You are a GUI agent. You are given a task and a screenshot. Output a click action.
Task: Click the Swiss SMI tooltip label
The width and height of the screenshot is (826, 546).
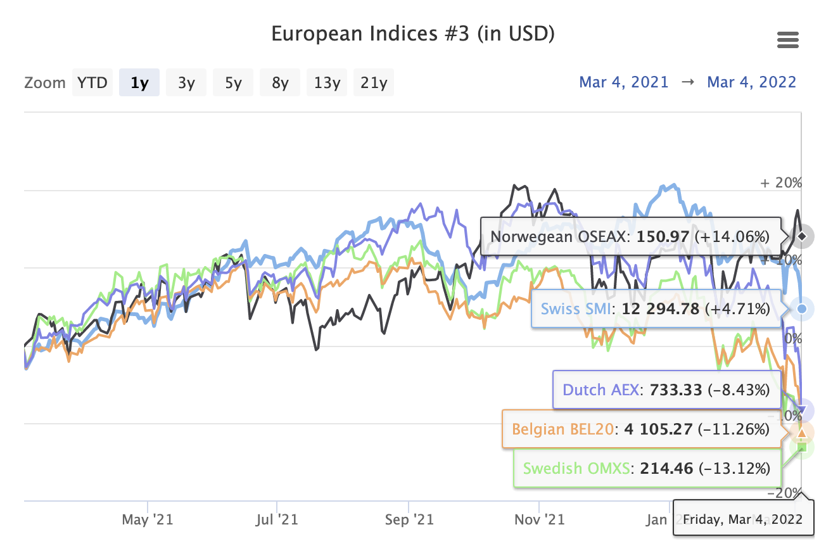655,309
